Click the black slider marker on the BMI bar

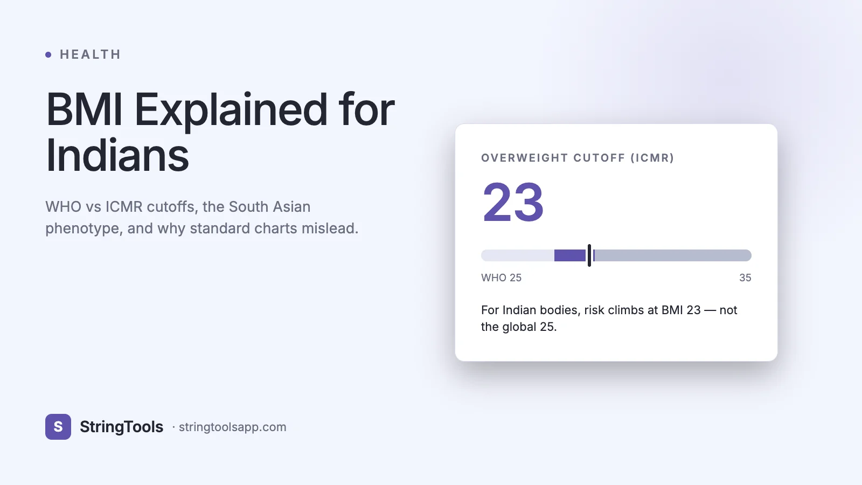point(589,255)
